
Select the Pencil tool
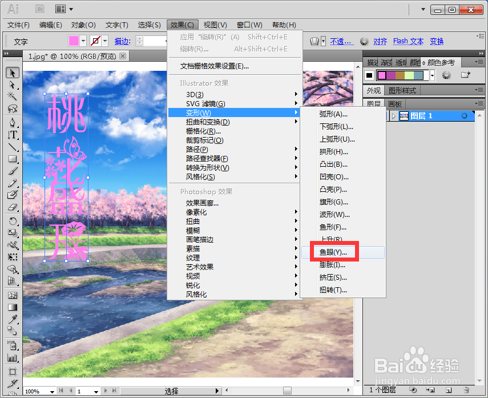(13, 183)
